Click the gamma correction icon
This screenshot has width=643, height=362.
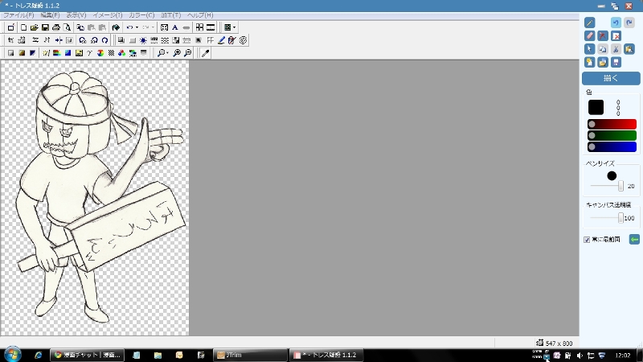pos(89,53)
